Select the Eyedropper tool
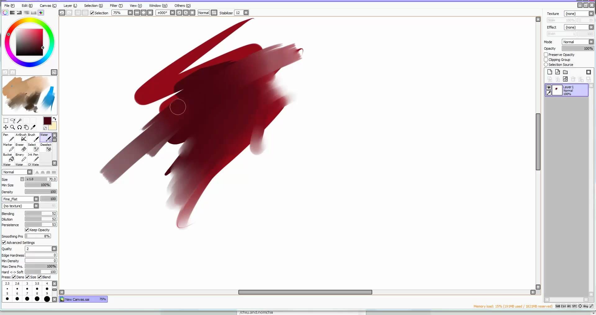The image size is (596, 315). (33, 127)
